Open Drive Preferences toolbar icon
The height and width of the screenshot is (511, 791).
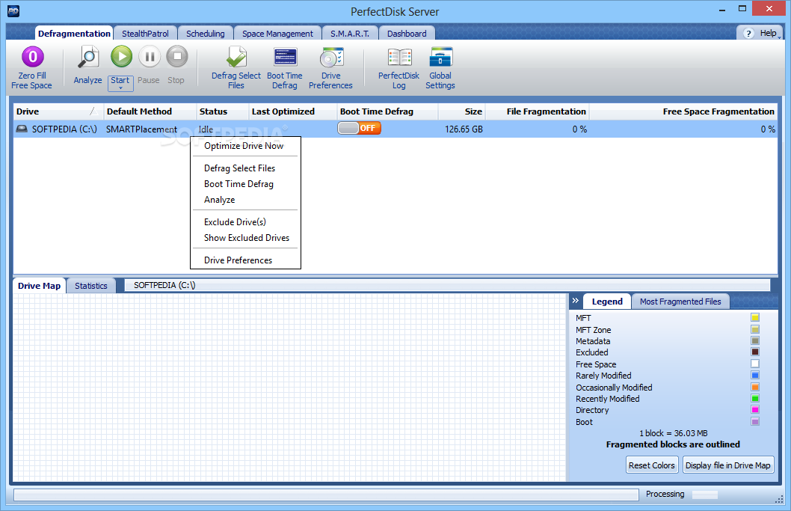point(331,57)
